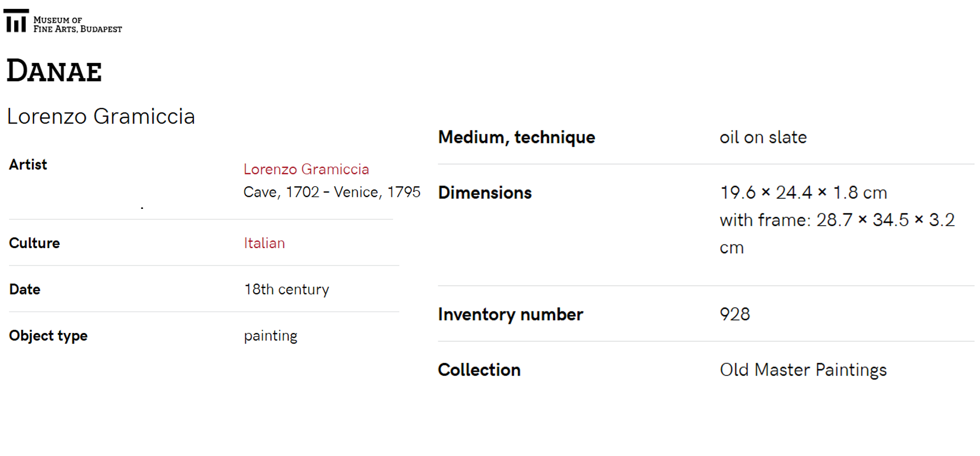The width and height of the screenshot is (980, 456).
Task: Click the painting object type value
Action: pyautogui.click(x=270, y=336)
